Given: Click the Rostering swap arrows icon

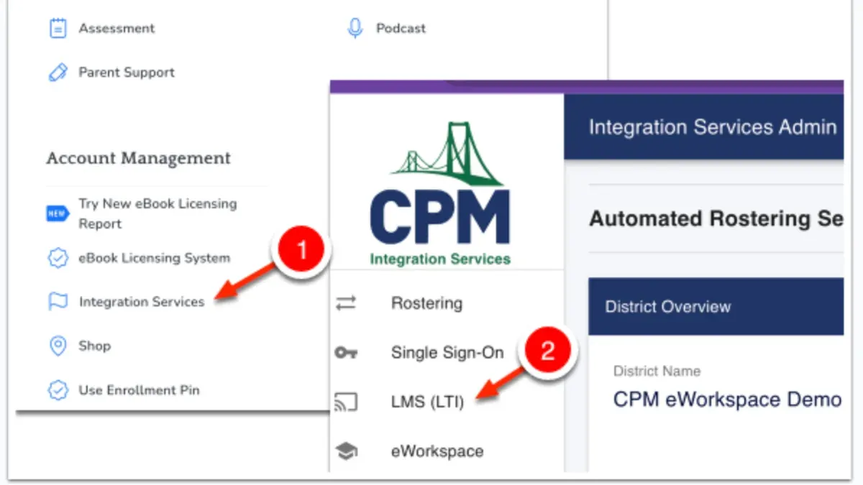Looking at the screenshot, I should [346, 304].
